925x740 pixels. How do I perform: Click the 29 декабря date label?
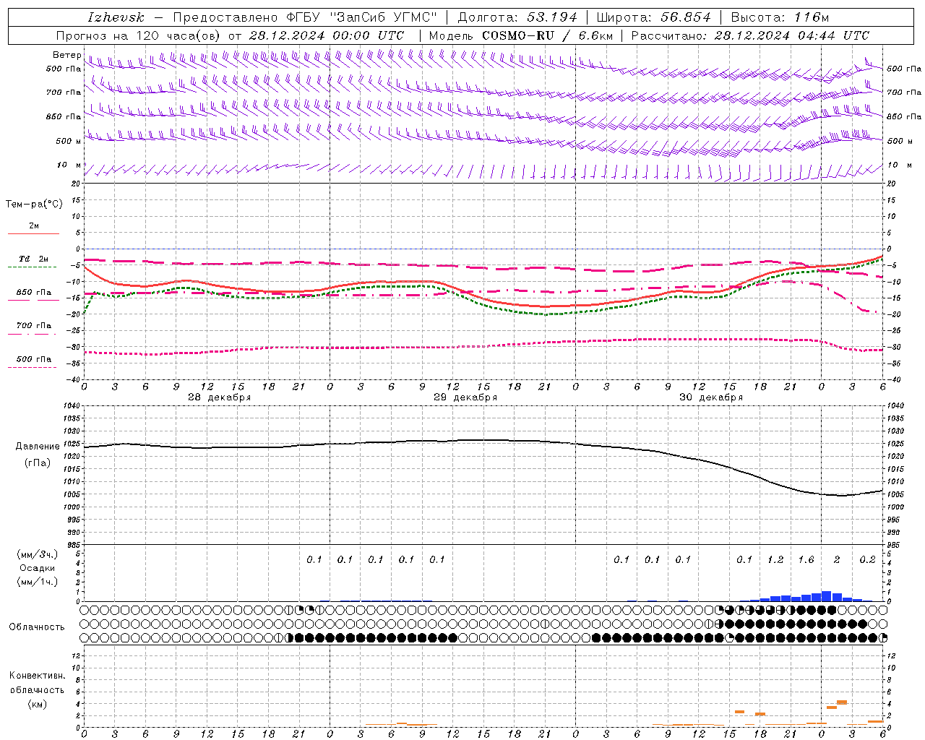(465, 397)
